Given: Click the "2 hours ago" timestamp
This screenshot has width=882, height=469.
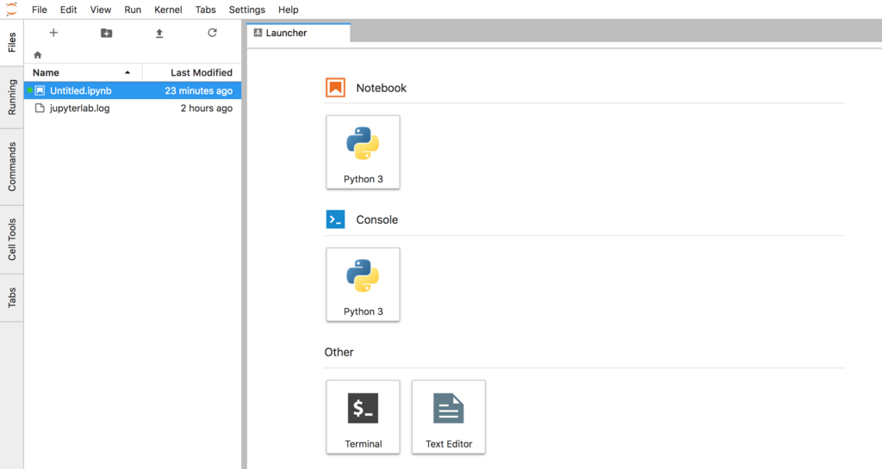Looking at the screenshot, I should [x=207, y=108].
